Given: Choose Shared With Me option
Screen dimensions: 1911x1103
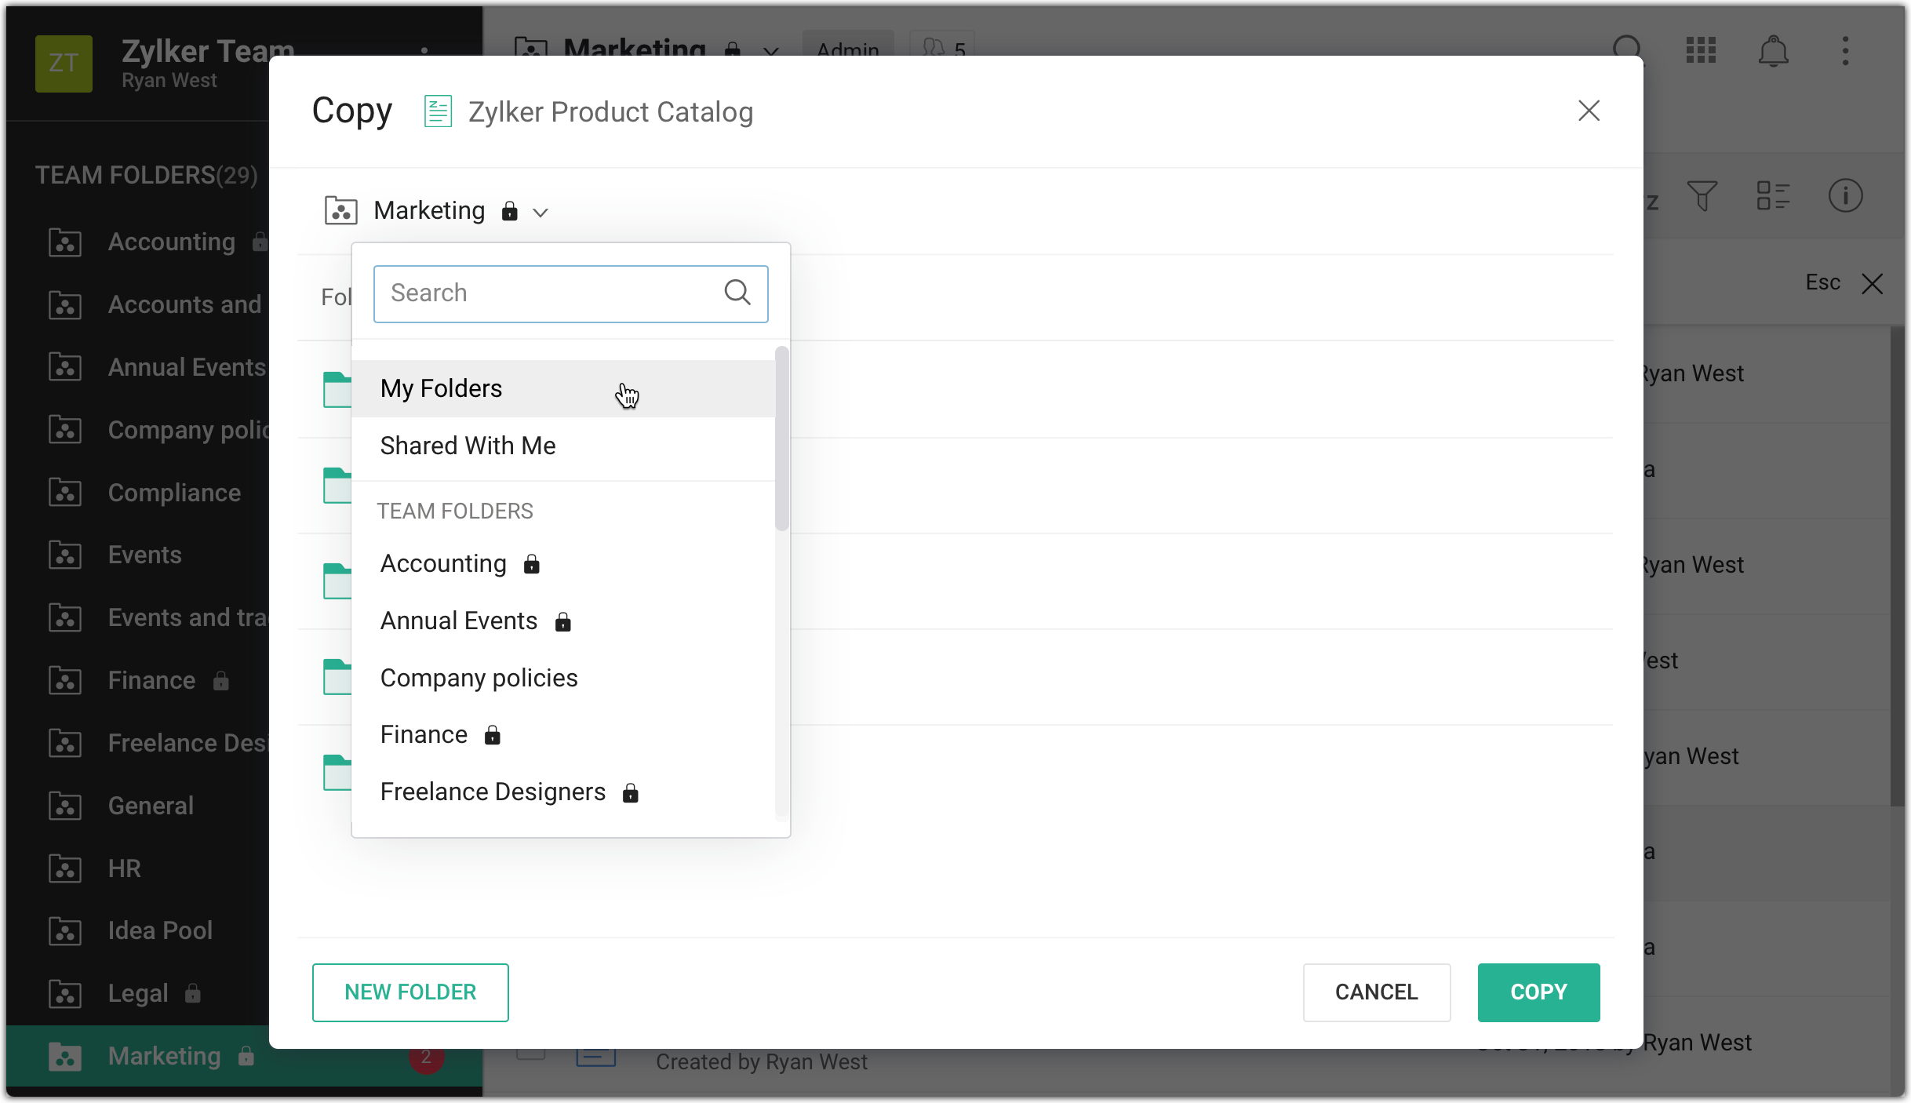Looking at the screenshot, I should pos(468,446).
